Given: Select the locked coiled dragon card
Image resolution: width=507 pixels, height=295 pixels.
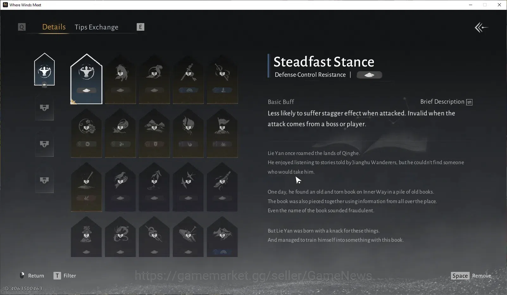Looking at the screenshot, I should point(120,237).
